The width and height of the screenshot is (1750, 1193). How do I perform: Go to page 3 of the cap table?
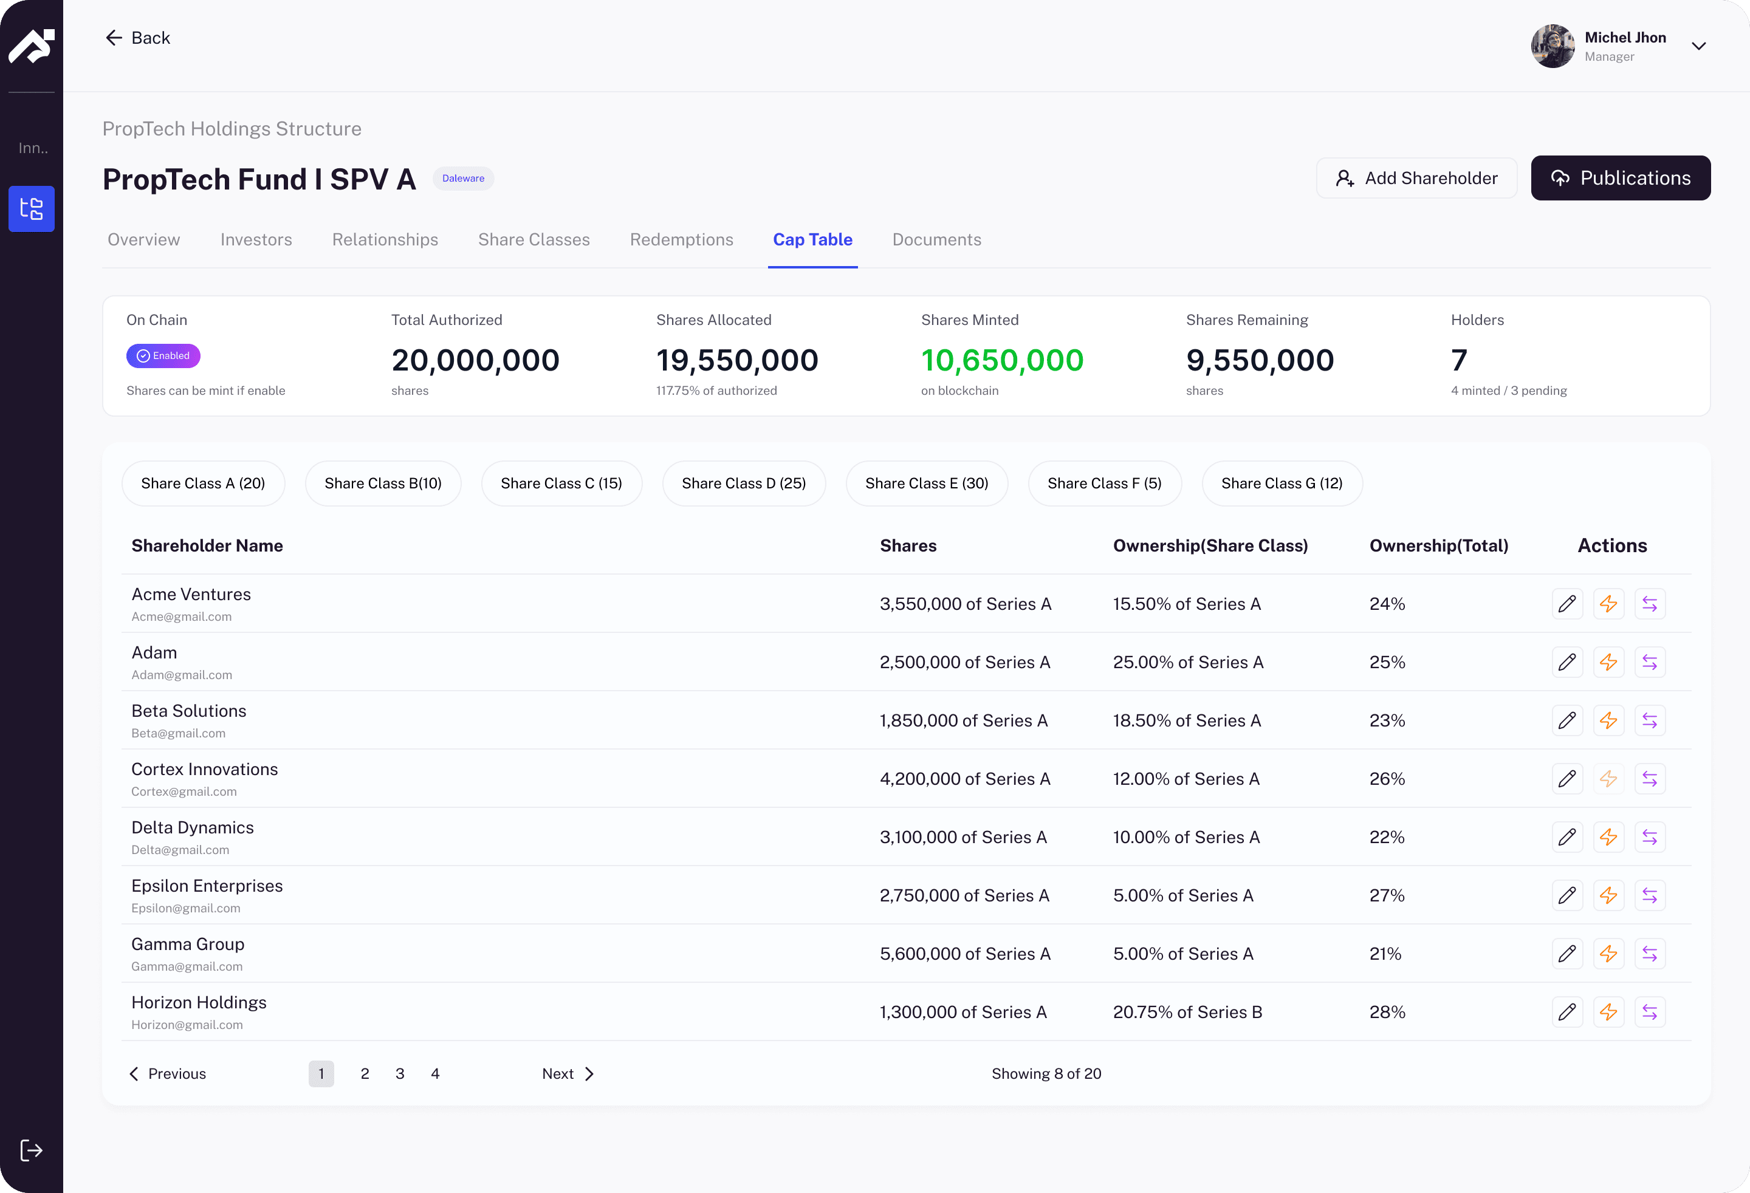click(x=400, y=1073)
